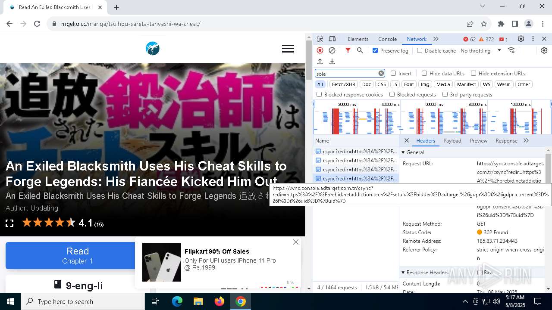Open the site hamburger menu

click(x=288, y=49)
